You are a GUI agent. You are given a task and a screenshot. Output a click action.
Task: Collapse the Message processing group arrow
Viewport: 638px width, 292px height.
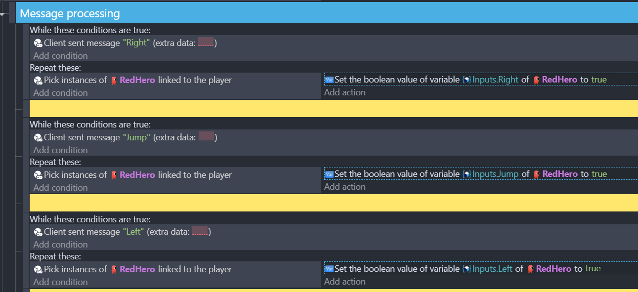[x=3, y=14]
